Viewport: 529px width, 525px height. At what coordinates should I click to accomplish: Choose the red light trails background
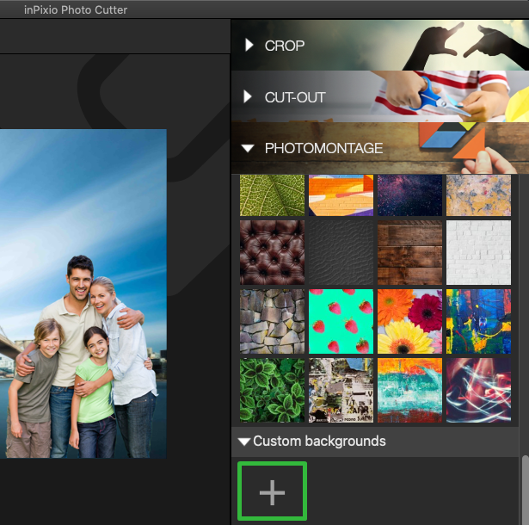pyautogui.click(x=479, y=390)
